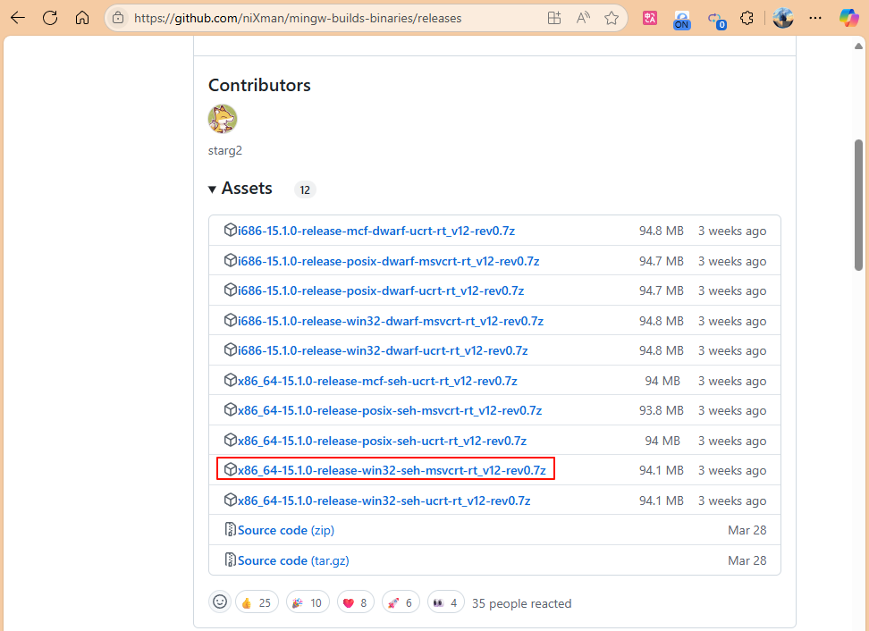869x631 pixels.
Task: Click the package icon for i686 mcf-dwarf-ucrt
Action: 230,230
